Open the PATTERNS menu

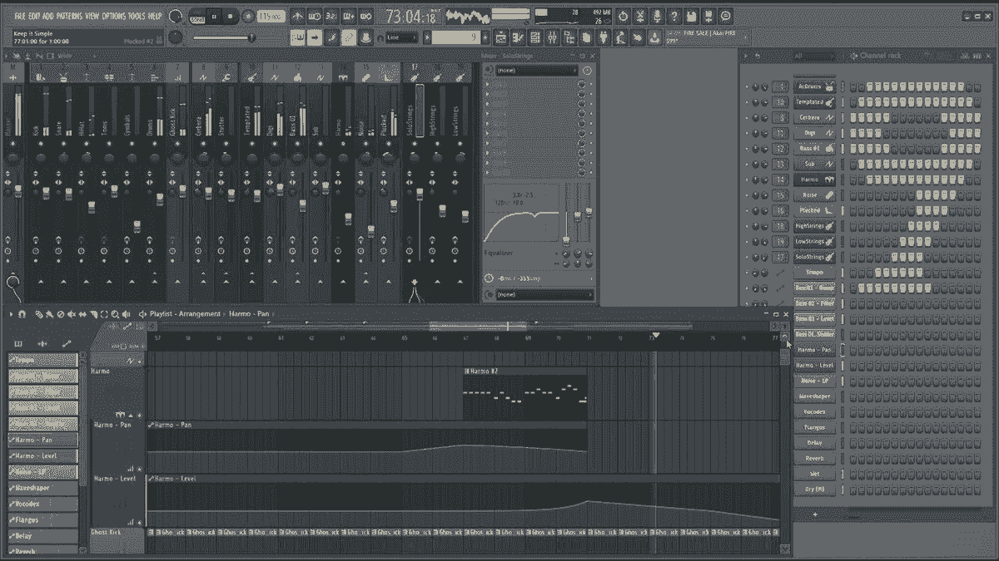(x=69, y=16)
